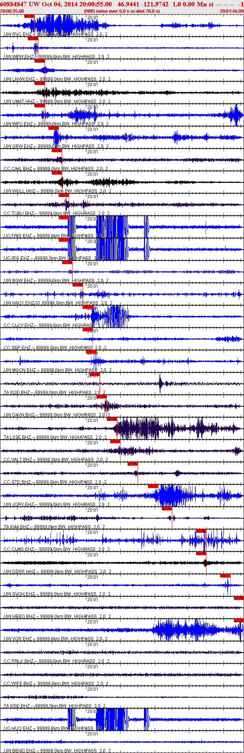Click the red pick marker on NN21 trace

click(77, 285)
